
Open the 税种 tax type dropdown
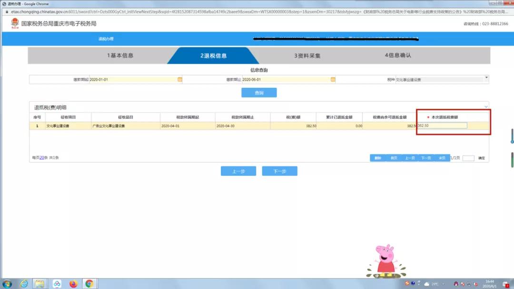tap(486, 78)
